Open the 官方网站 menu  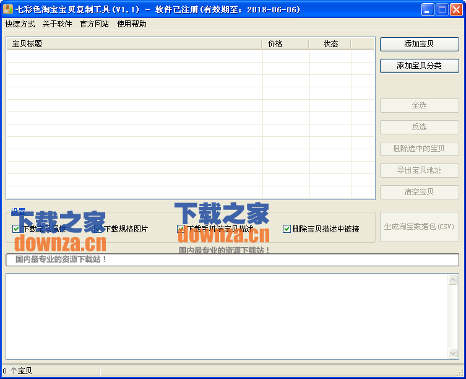point(94,24)
